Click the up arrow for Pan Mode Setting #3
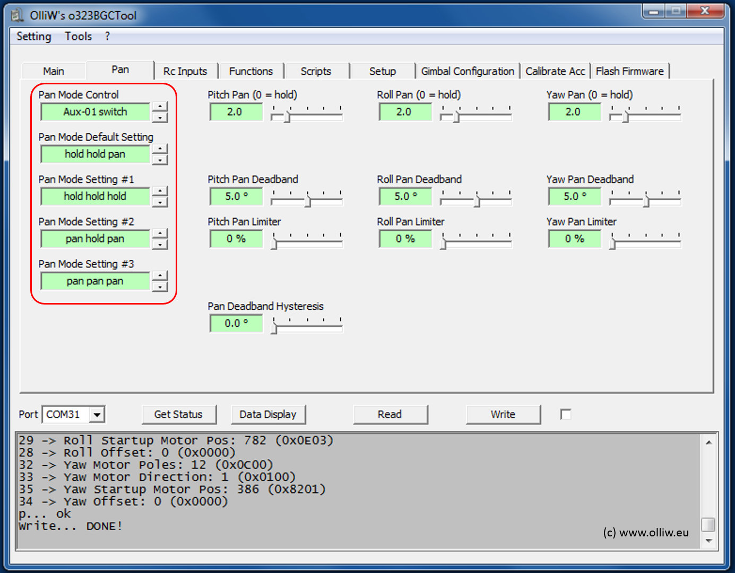Viewport: 735px width, 573px height. pos(160,275)
